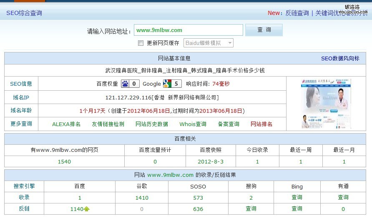Open the red 网站排名 link

(x=261, y=124)
